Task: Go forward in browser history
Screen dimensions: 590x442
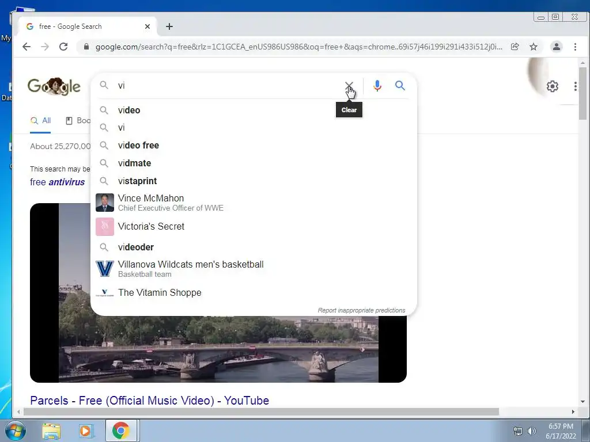Action: click(x=45, y=47)
